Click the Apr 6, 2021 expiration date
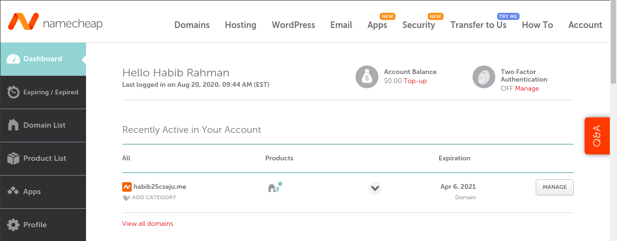The width and height of the screenshot is (617, 241). pos(458,186)
